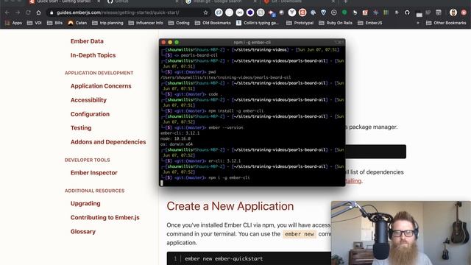Click the 'Create a New Application' heading
Screen dimensions: 471x265
point(230,206)
